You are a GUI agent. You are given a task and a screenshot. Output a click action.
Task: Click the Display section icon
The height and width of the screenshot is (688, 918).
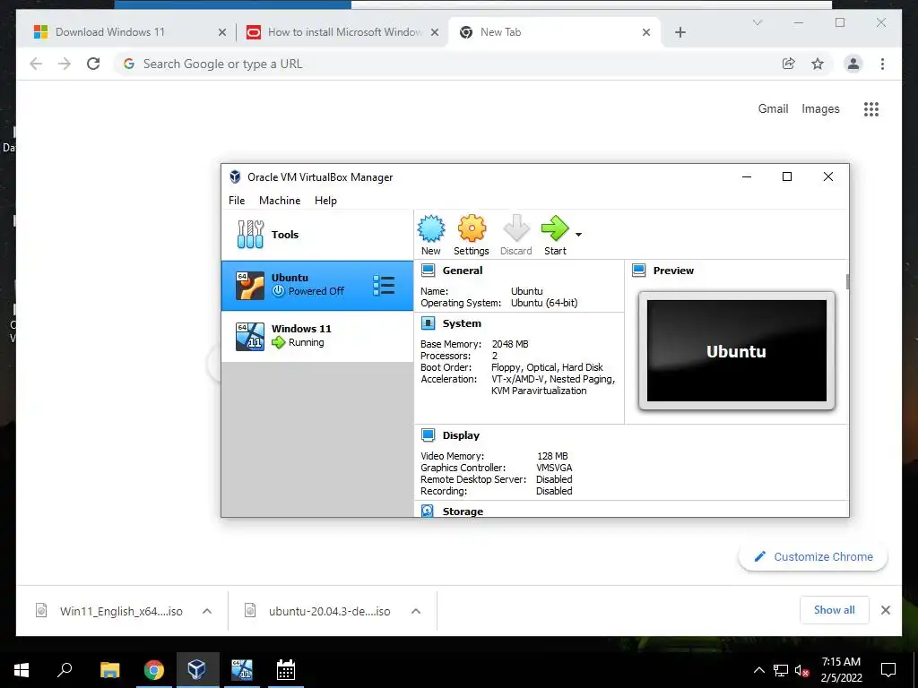click(428, 435)
